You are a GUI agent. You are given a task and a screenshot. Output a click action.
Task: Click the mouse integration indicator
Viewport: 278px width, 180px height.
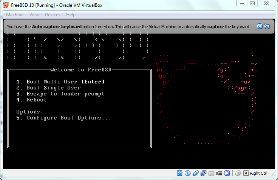238,173
